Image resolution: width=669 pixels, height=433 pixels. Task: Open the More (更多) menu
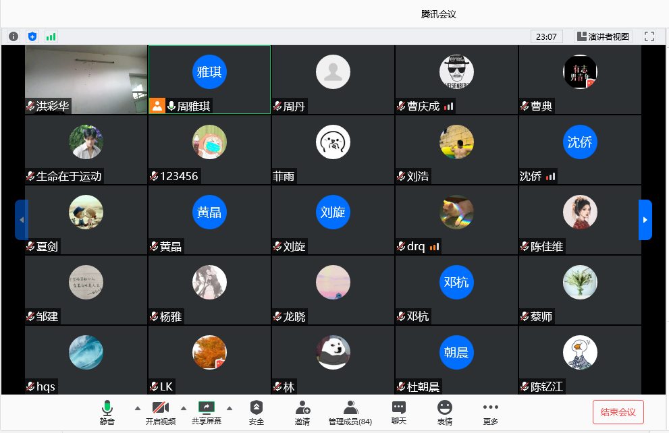(491, 412)
